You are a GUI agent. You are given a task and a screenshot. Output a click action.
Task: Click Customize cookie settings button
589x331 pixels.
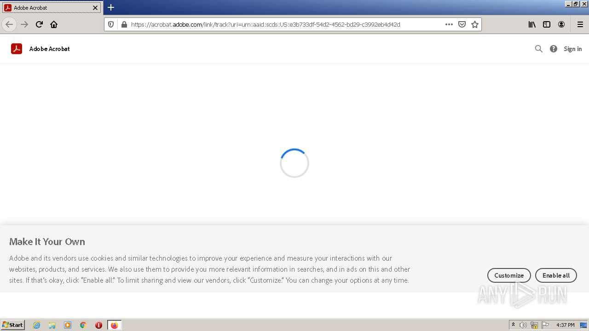(509, 275)
